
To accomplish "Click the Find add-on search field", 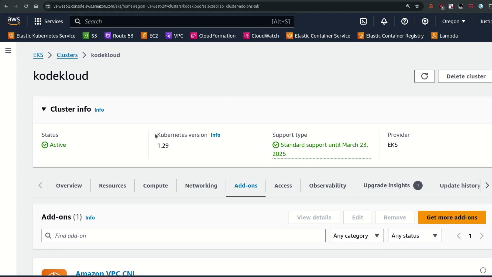I will point(183,235).
